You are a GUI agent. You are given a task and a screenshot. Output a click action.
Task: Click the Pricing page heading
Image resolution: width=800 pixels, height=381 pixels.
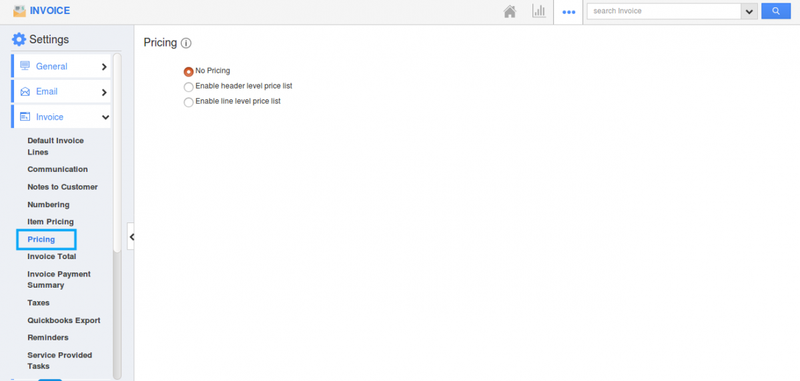[x=160, y=43]
